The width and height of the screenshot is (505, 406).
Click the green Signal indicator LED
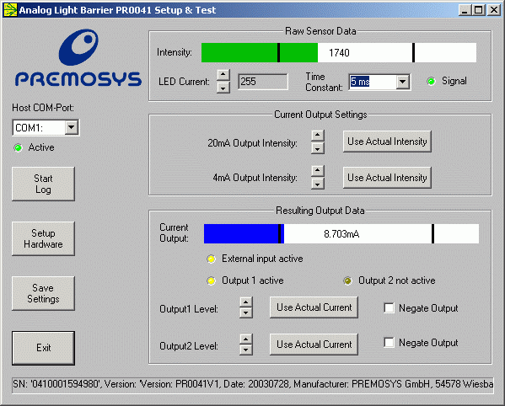[432, 82]
